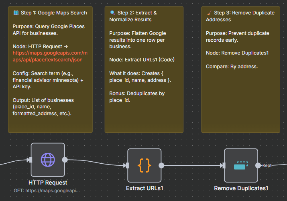Image resolution: width=287 pixels, height=201 pixels.
Task: Click 'Purpose: Prevent duplicate records early.' text
Action: tap(238, 37)
